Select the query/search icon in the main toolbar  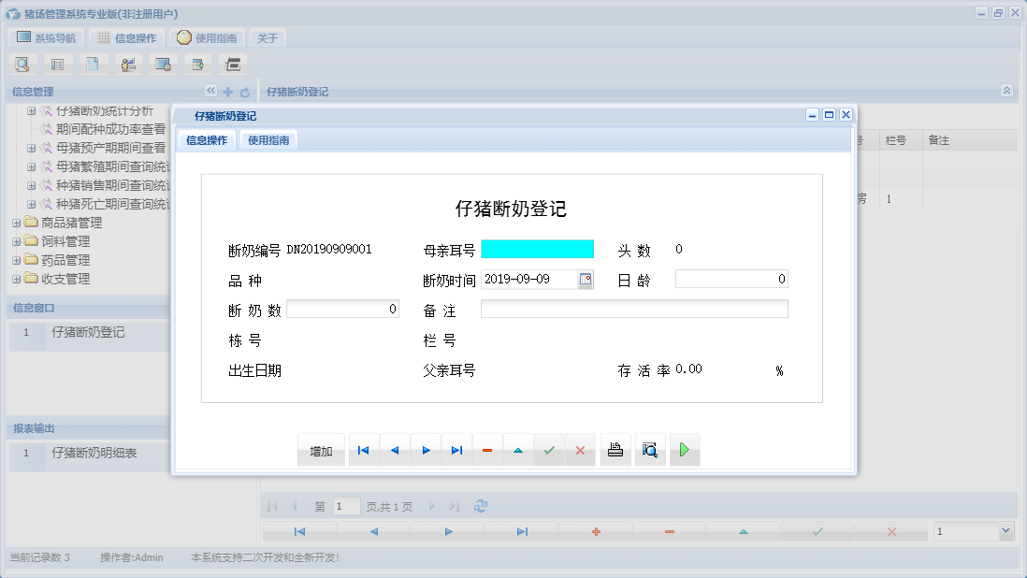tap(22, 64)
